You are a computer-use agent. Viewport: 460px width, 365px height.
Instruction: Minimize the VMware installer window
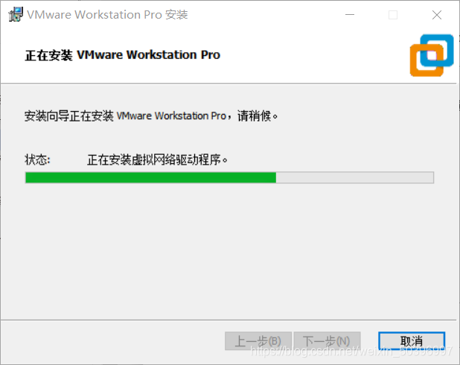pyautogui.click(x=350, y=14)
